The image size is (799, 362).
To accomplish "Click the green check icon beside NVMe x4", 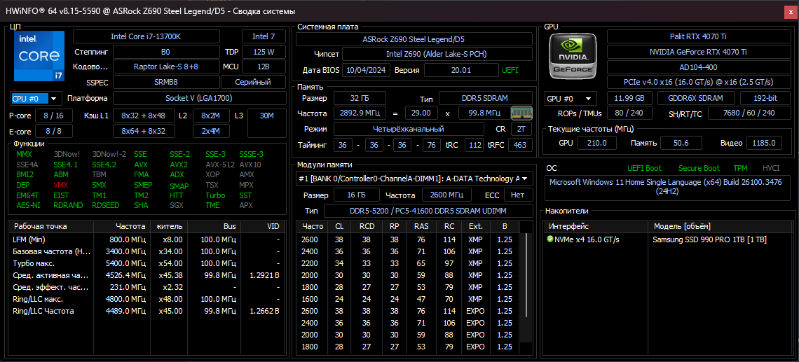I will pyautogui.click(x=549, y=239).
